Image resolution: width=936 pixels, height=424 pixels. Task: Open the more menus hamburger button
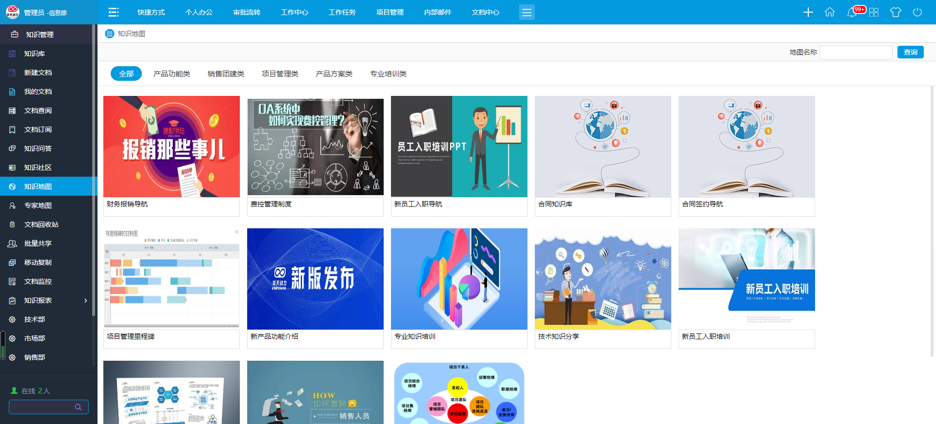point(526,12)
